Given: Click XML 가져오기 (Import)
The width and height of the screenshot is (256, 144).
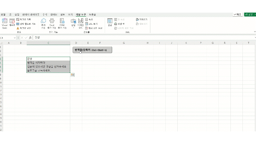Looking at the screenshot, I should tap(142, 19).
